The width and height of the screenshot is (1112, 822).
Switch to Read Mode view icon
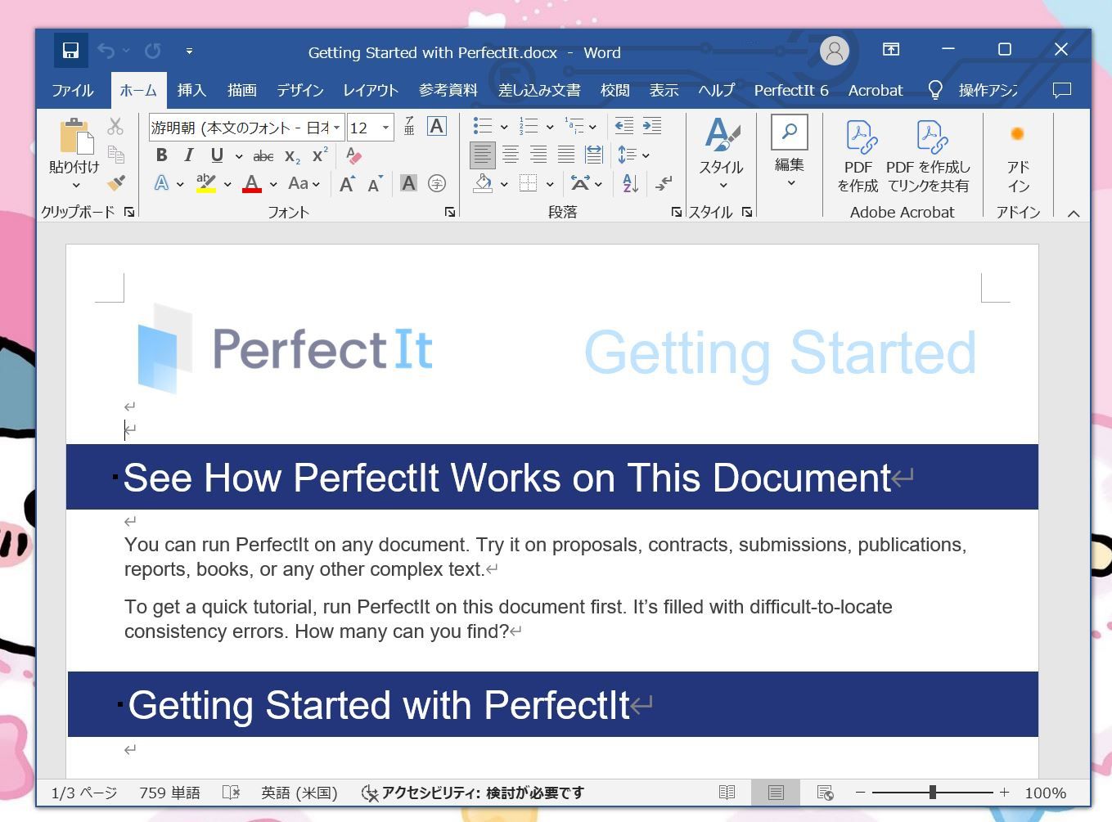[x=727, y=793]
